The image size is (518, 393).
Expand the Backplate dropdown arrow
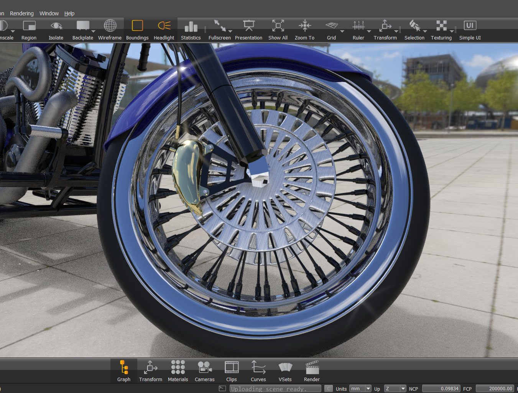click(93, 31)
